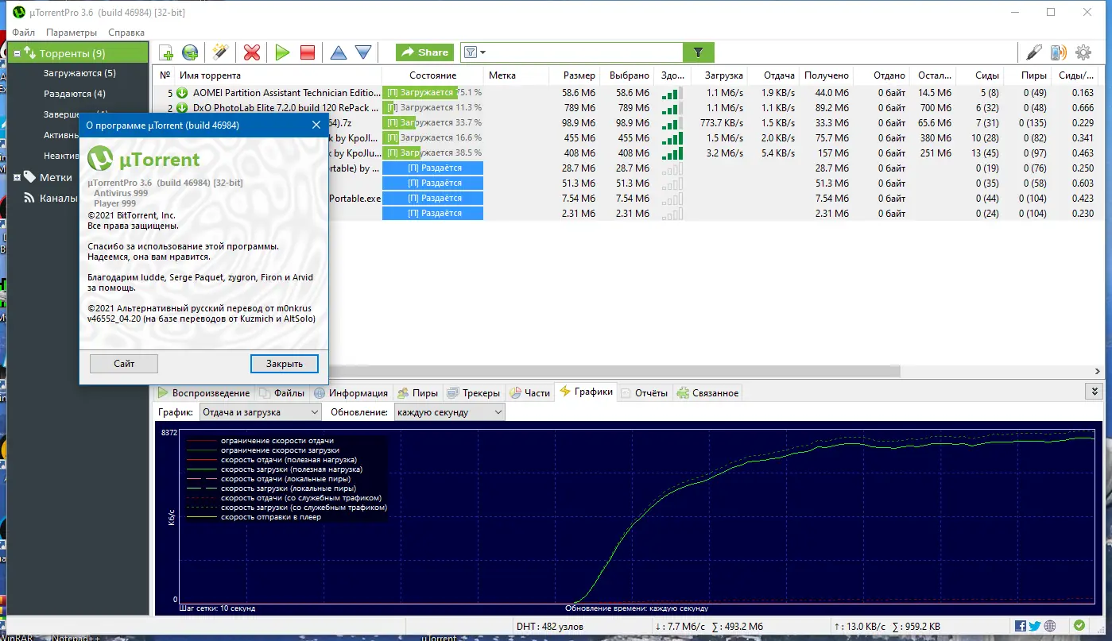The image size is (1112, 641).
Task: Switch to the Файлы tab
Action: click(281, 392)
